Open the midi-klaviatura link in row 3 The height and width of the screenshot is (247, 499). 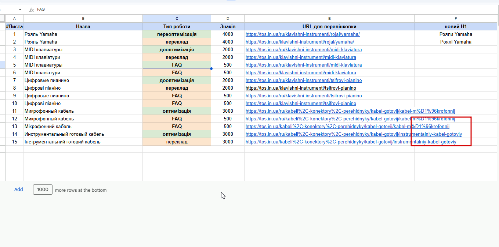click(304, 50)
